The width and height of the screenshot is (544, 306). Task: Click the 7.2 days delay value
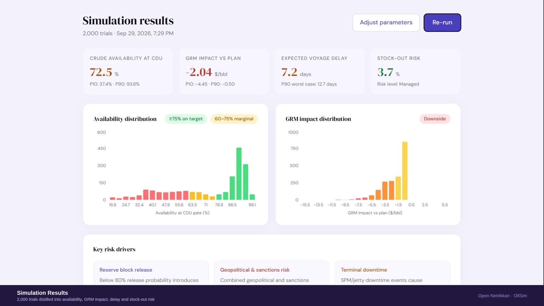[289, 72]
